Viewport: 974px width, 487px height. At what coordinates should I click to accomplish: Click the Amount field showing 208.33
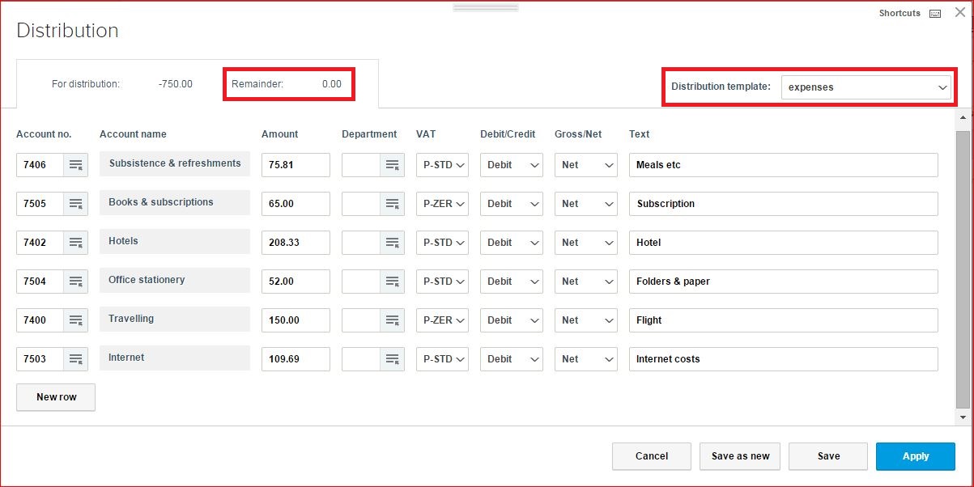(296, 243)
